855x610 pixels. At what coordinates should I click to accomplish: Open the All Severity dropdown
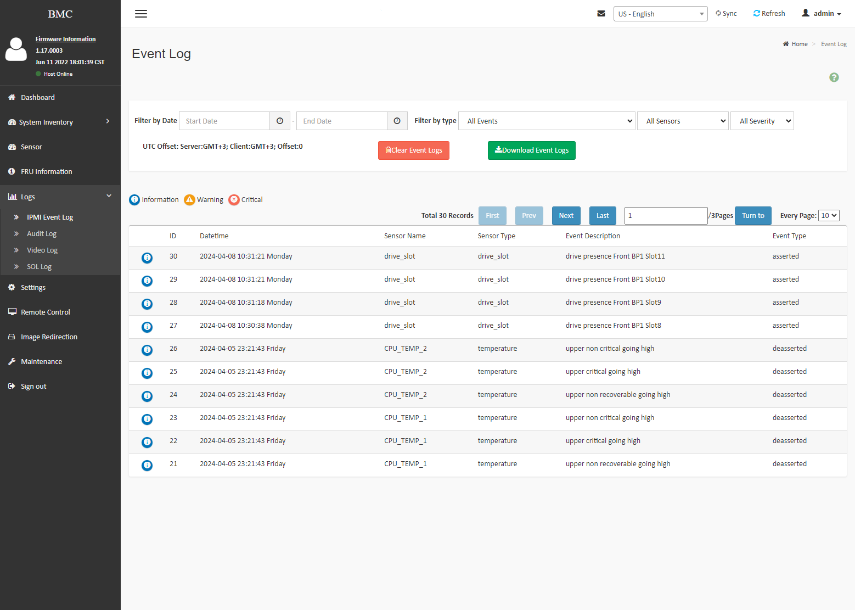[762, 121]
